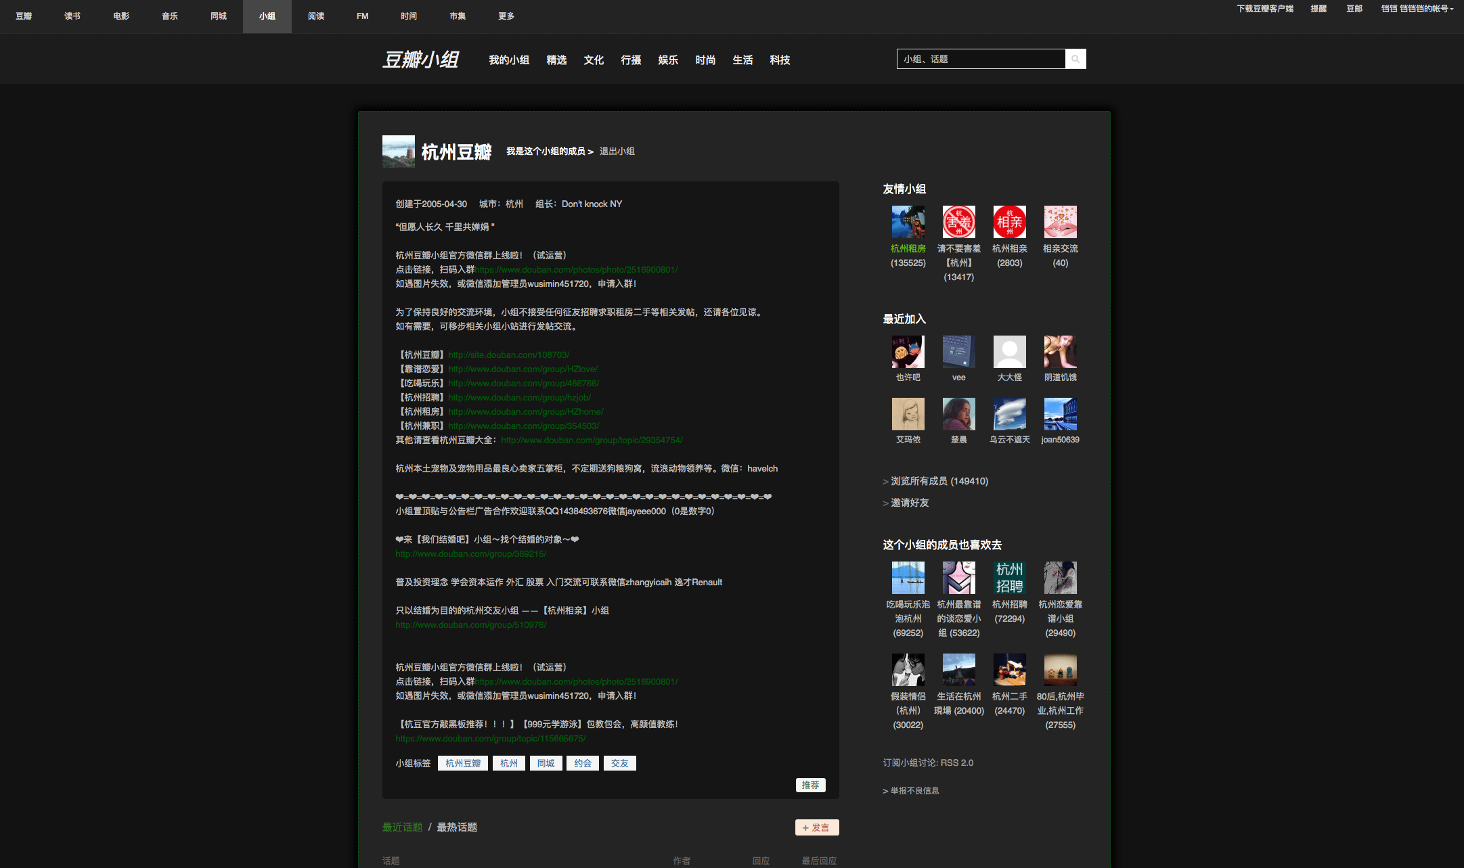Click the 推荐 button
Screen dimensions: 1464x868
point(810,785)
